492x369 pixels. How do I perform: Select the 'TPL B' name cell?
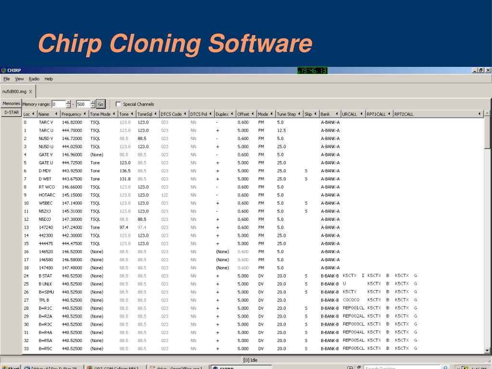(x=44, y=300)
